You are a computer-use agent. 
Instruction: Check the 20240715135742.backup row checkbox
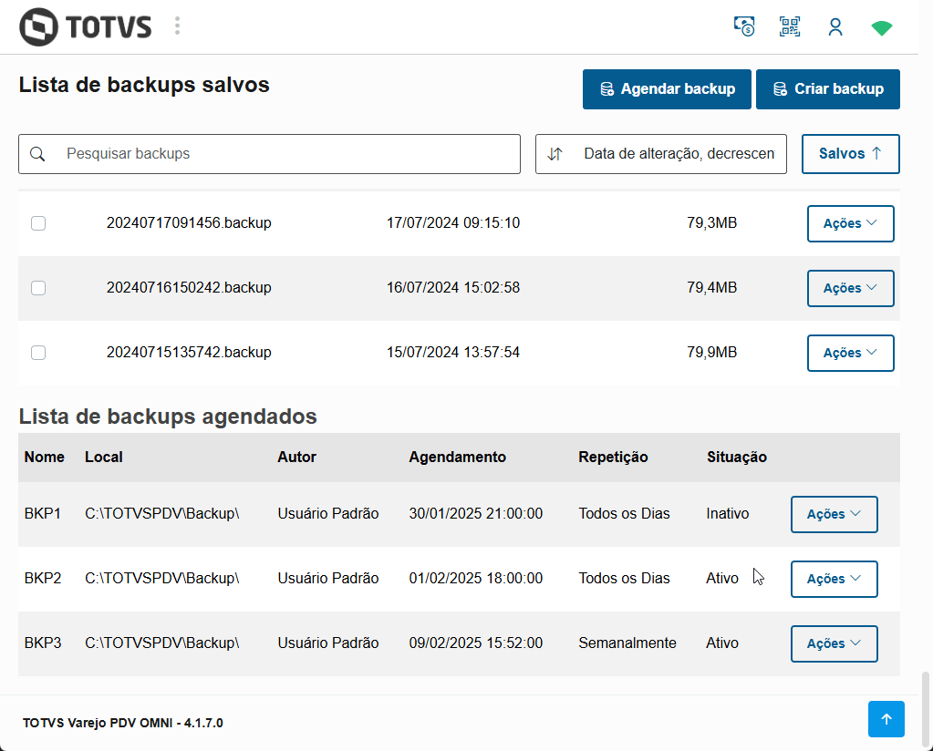[38, 353]
